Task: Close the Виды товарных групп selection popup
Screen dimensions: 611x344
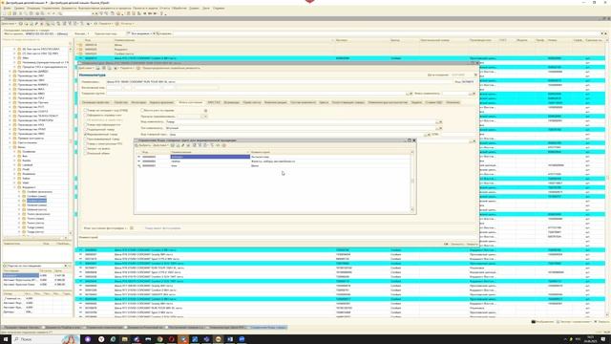Action: (413, 140)
